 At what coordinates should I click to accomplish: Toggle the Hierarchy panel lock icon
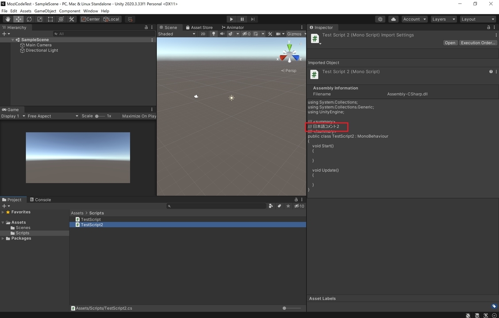pyautogui.click(x=146, y=27)
